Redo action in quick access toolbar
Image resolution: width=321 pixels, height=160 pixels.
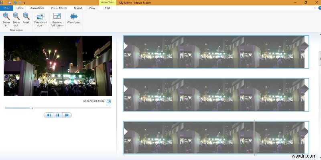pyautogui.click(x=20, y=3)
